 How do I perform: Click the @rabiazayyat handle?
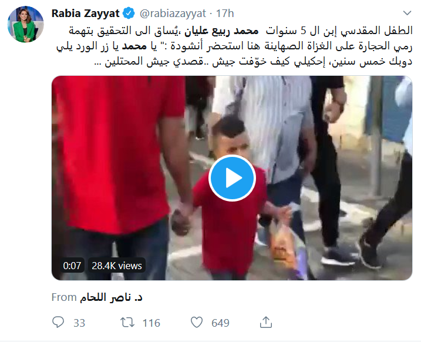click(173, 14)
